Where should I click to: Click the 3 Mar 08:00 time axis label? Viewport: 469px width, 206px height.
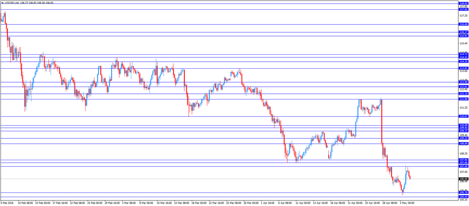pyautogui.click(x=130, y=203)
